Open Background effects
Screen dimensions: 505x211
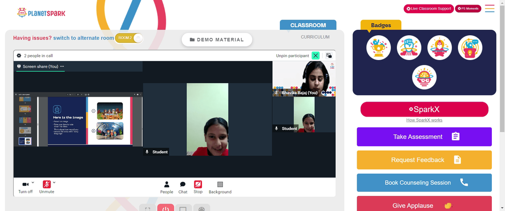(220, 187)
